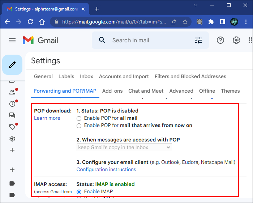Reload the page
Screen dimensions: 253x203
tap(30, 22)
